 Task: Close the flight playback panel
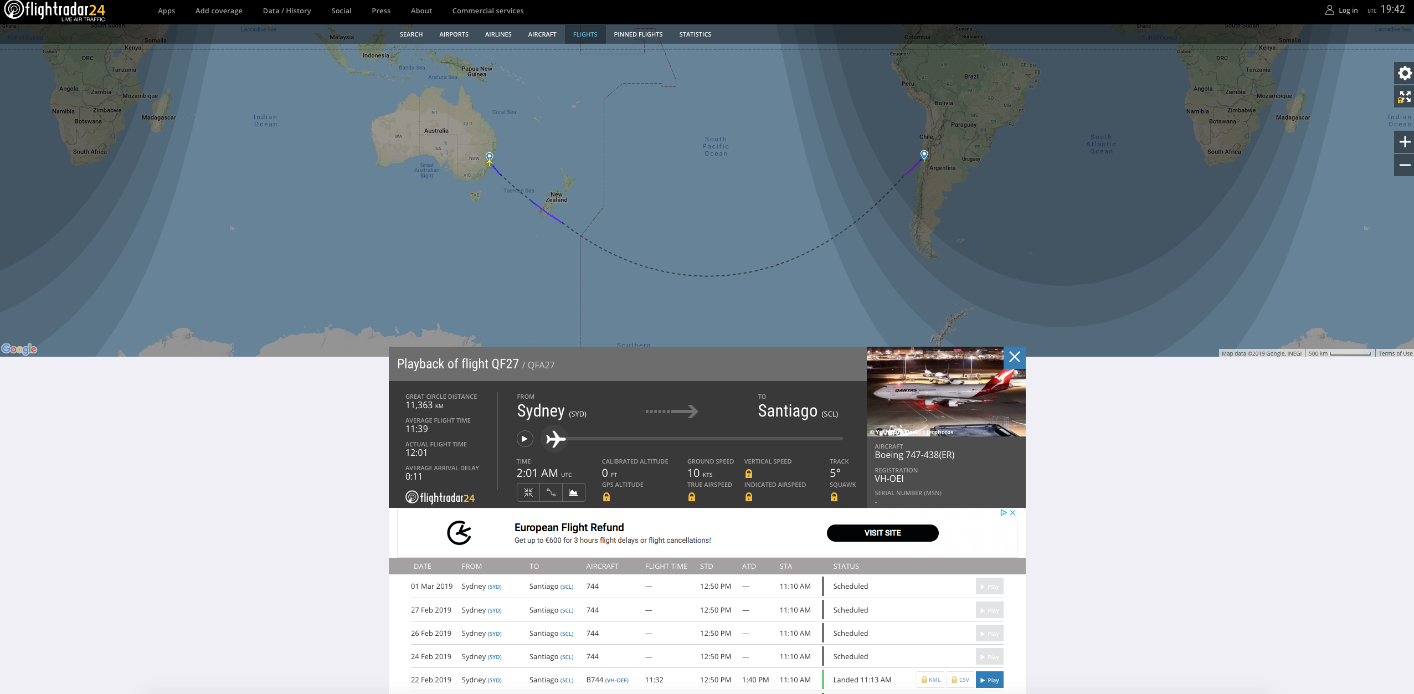[x=1014, y=357]
